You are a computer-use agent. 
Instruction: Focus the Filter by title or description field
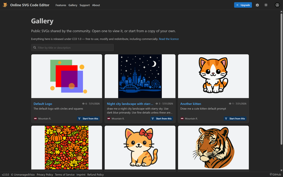(72, 48)
